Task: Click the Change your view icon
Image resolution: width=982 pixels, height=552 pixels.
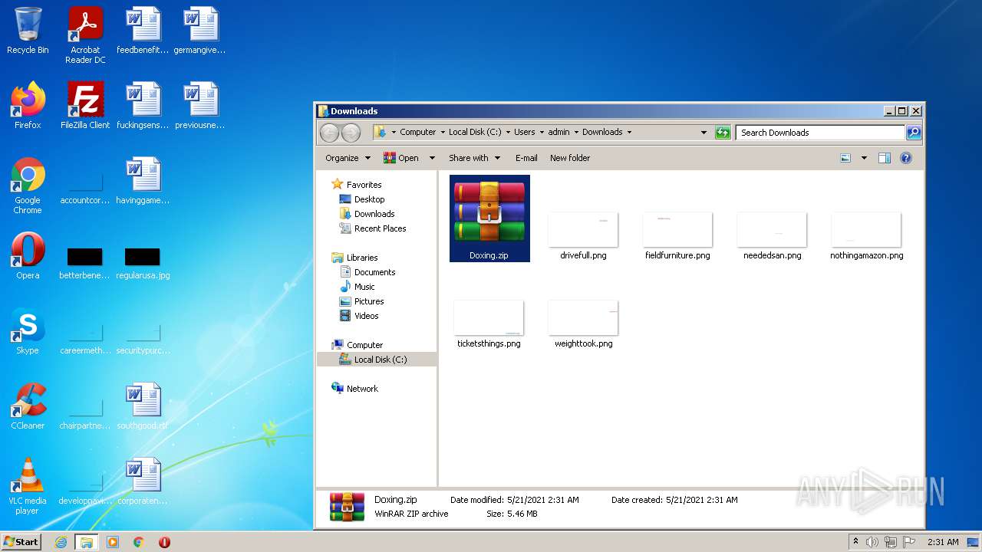Action: click(845, 158)
